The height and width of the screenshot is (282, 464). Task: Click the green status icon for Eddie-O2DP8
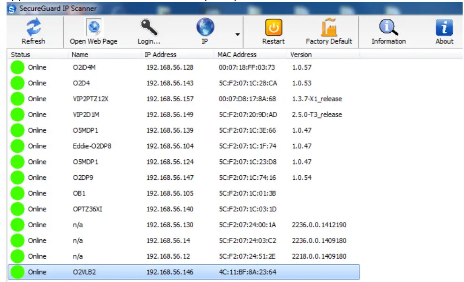coord(17,146)
